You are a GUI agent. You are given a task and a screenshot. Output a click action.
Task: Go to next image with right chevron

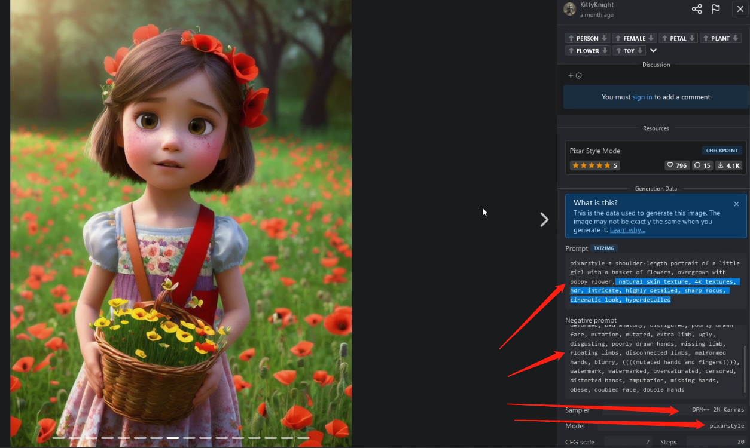pos(544,220)
